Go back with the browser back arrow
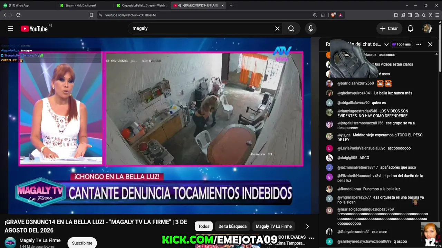The width and height of the screenshot is (442, 248). [x=5, y=15]
